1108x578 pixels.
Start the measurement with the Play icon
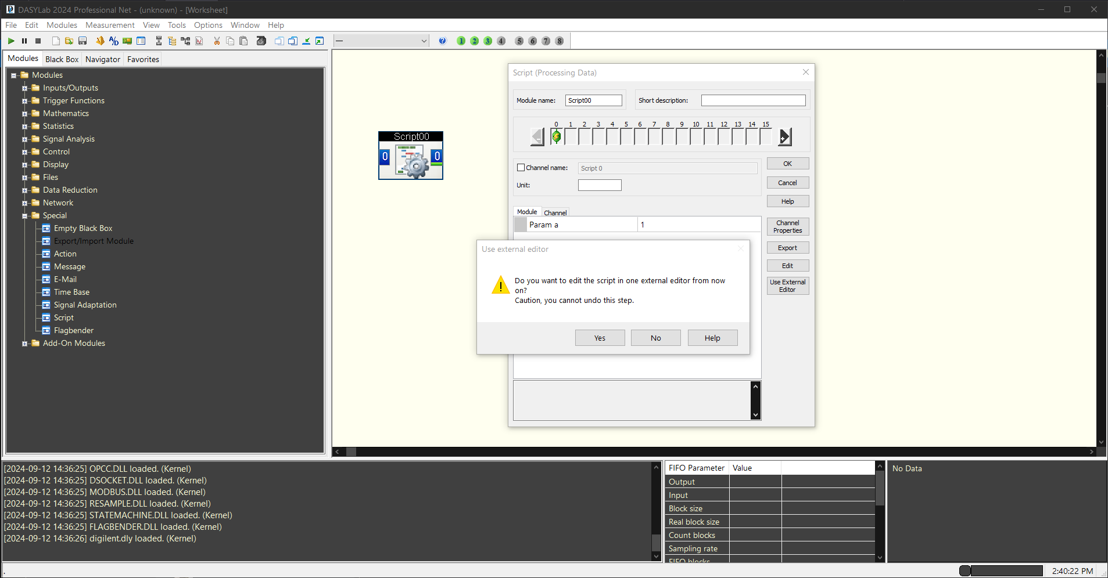(x=10, y=41)
